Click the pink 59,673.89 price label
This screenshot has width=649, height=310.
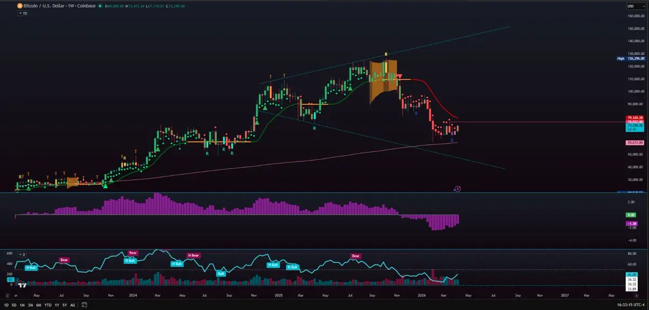636,143
